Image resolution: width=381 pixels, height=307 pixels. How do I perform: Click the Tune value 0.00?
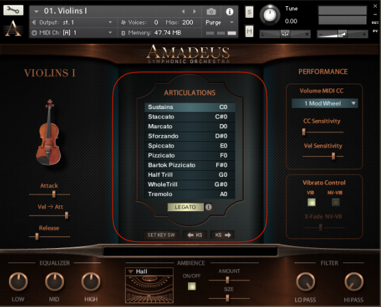click(x=291, y=21)
